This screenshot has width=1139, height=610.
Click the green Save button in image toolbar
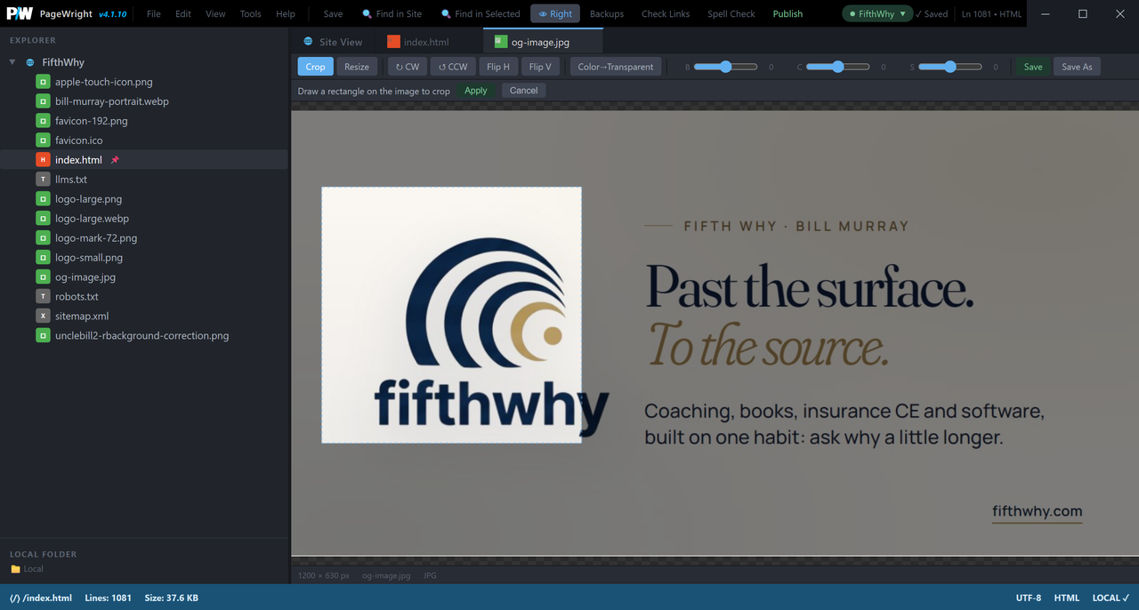click(x=1033, y=67)
